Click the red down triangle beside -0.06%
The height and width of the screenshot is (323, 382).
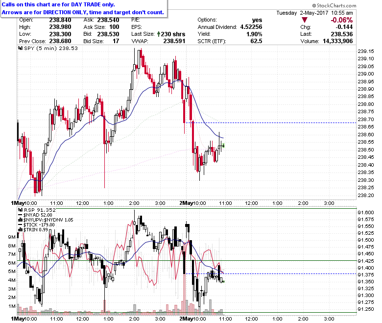pos(305,20)
